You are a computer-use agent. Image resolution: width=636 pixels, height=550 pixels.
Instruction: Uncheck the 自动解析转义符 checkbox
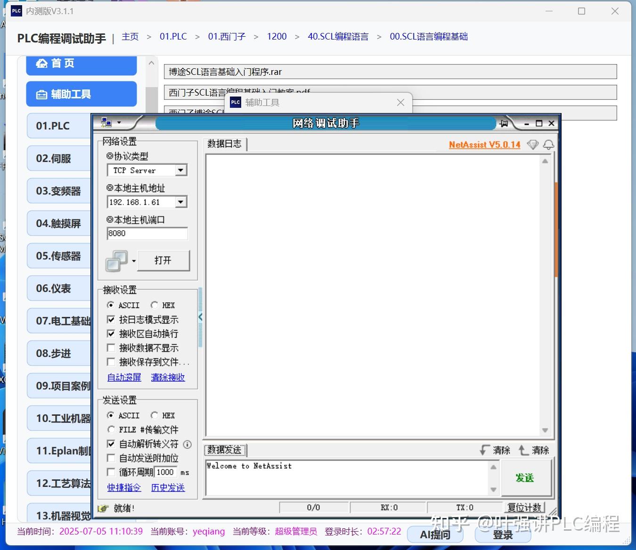pos(111,444)
